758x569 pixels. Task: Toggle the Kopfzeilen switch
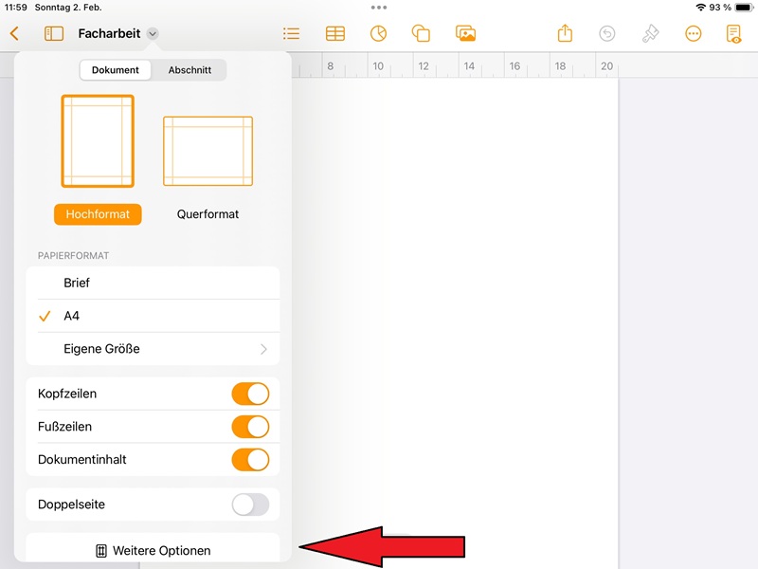tap(250, 394)
